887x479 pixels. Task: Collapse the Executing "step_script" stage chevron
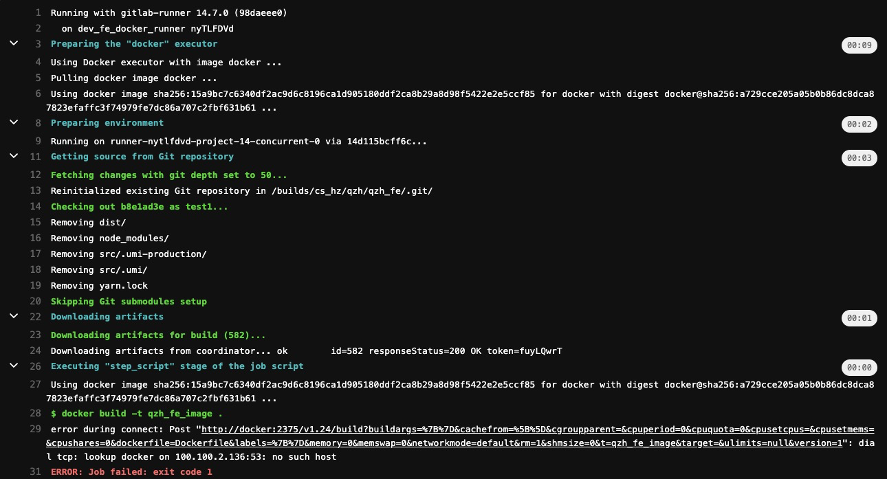tap(13, 366)
